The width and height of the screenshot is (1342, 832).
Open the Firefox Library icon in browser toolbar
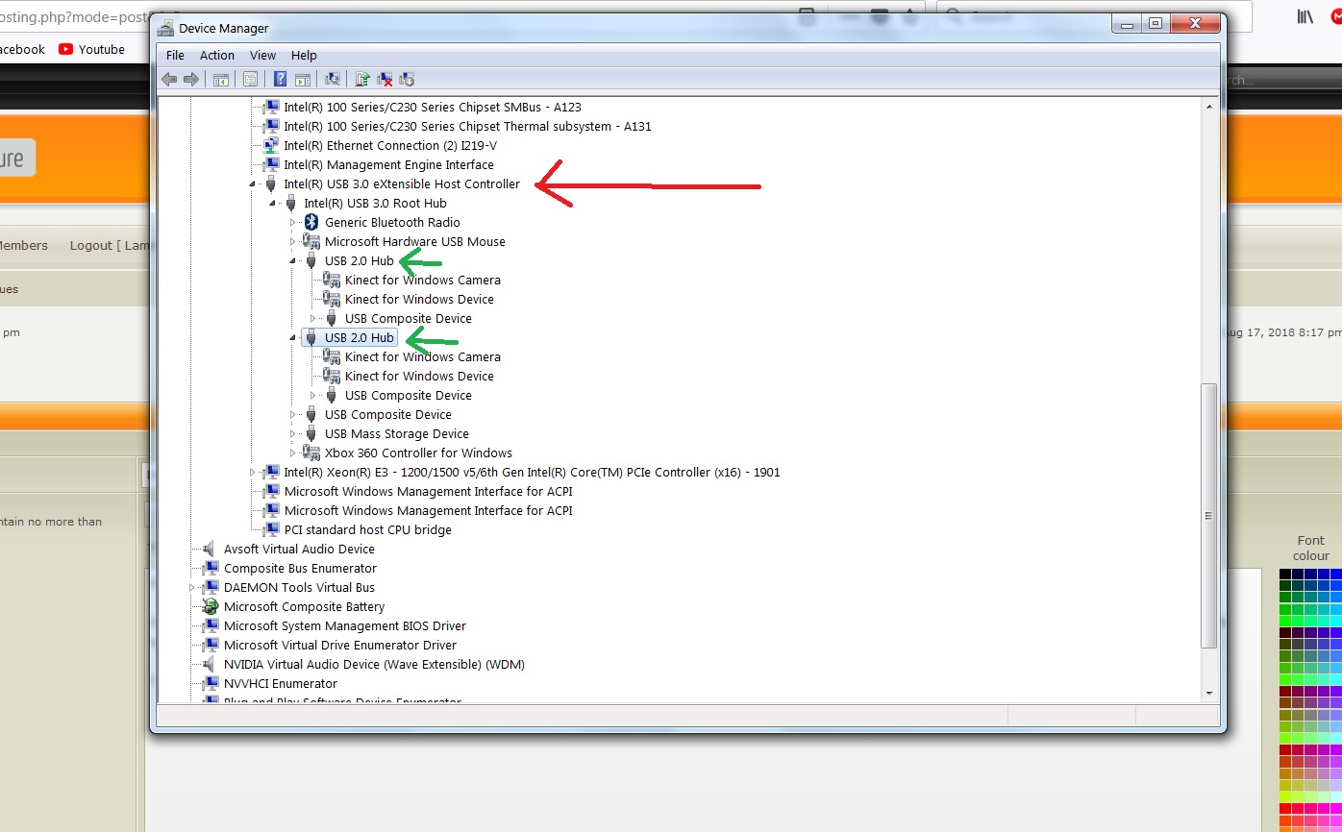click(1305, 15)
